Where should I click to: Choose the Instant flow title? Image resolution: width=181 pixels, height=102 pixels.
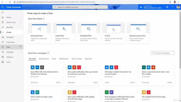60,36
